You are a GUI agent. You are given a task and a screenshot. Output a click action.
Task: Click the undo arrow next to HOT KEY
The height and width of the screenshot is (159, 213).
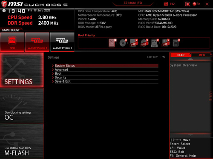pos(164,57)
